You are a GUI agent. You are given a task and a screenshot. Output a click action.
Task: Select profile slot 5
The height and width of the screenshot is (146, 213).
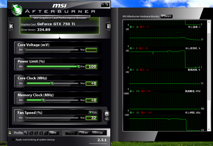coord(46,133)
